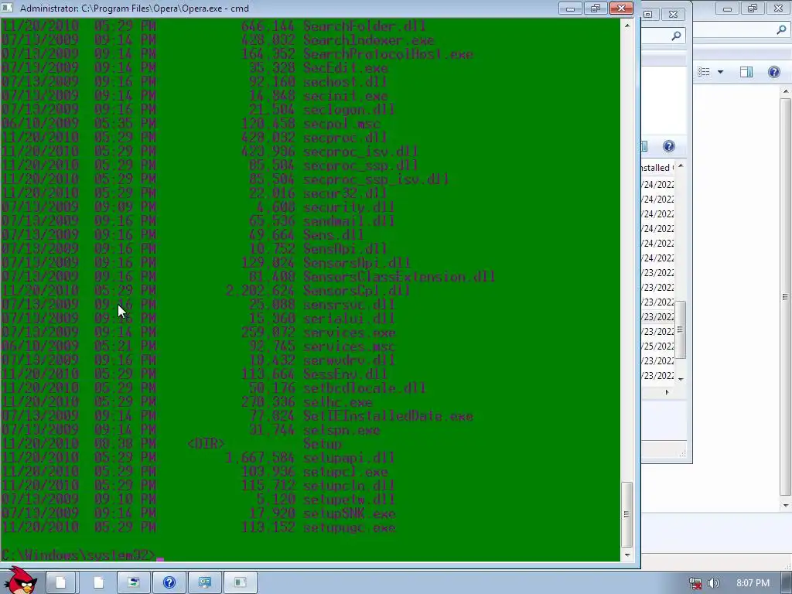
Task: Toggle the preview pane in rear Explorer window
Action: 746,72
